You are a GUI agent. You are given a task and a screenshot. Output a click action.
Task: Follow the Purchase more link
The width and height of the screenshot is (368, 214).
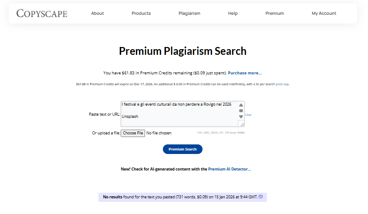coord(245,73)
